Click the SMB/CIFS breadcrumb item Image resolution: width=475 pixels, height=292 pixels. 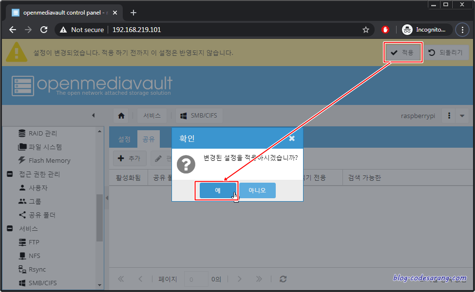pyautogui.click(x=199, y=116)
